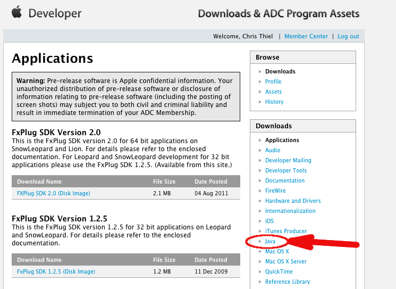Click the Downloads & ADC Program Assets title
Viewport: 396px width, 289px height.
279,14
